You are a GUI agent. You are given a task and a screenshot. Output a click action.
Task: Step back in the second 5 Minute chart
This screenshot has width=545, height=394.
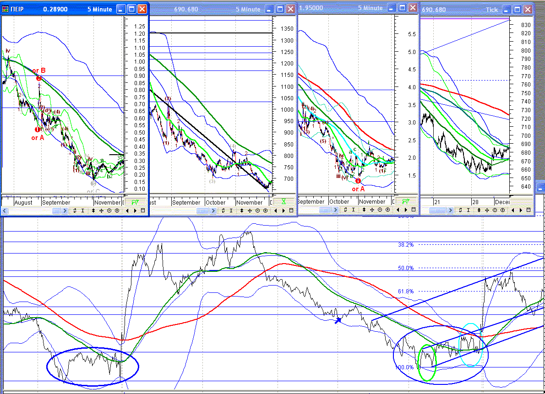point(276,210)
